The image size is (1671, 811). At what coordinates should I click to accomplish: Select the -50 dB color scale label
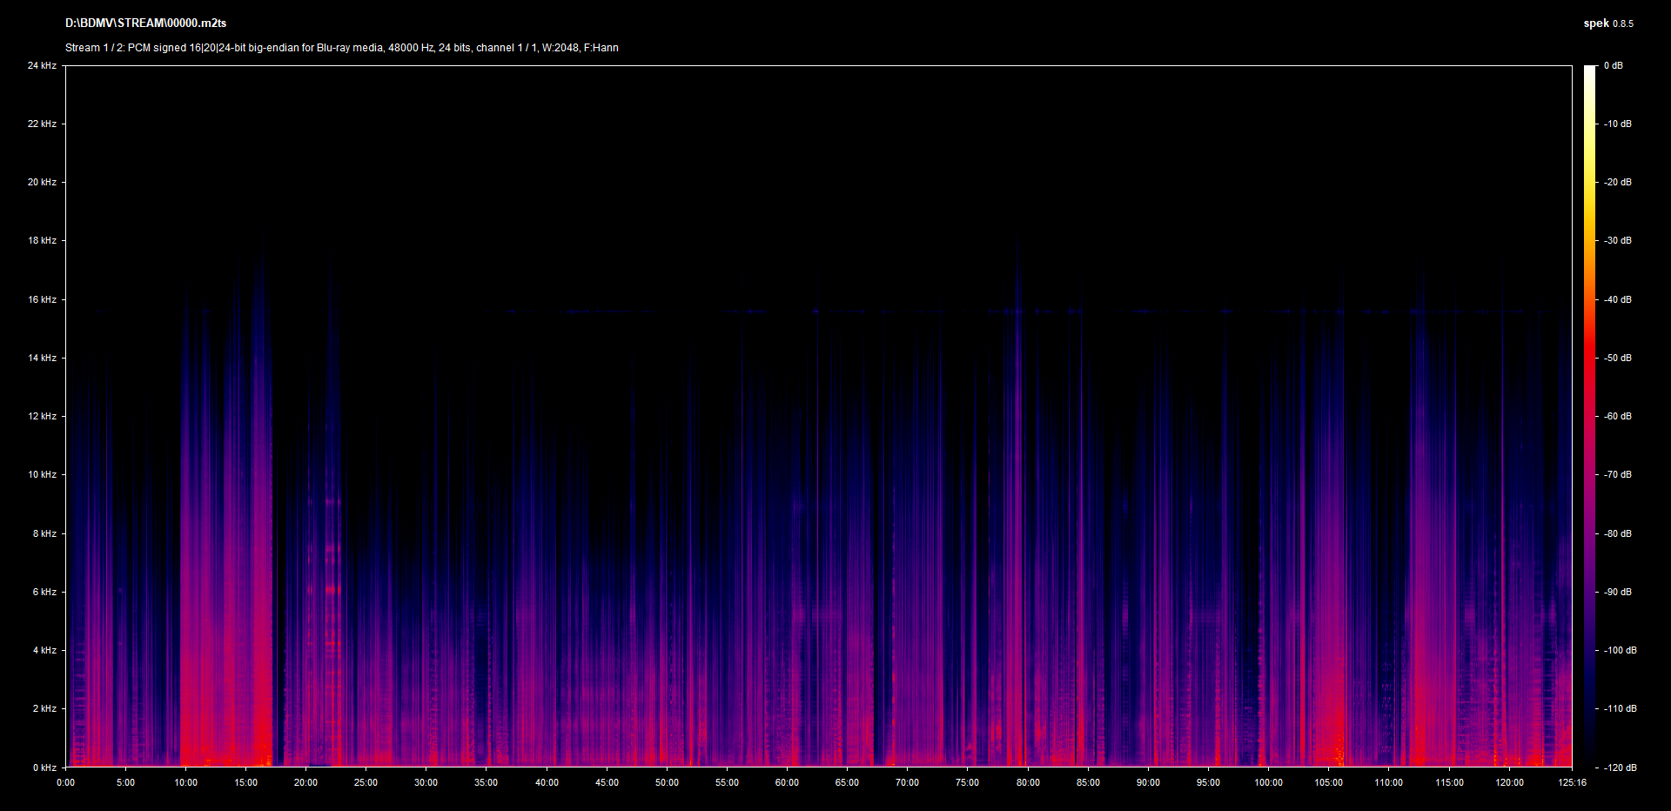click(1618, 358)
